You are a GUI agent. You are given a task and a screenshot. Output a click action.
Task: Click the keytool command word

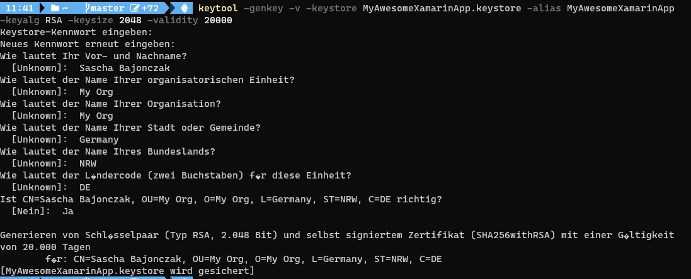pyautogui.click(x=218, y=8)
